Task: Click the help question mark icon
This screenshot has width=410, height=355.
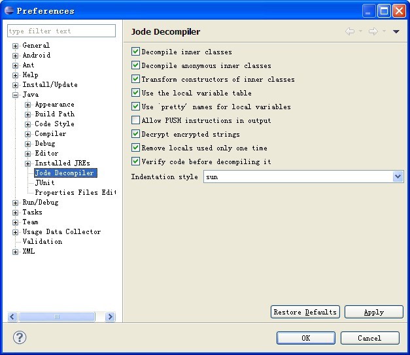Action: coord(20,337)
